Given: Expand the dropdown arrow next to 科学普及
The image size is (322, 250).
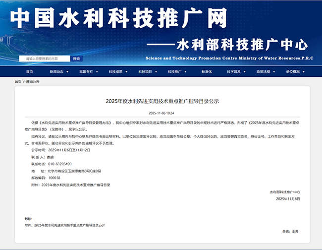Looking at the screenshot, I should [245, 72].
